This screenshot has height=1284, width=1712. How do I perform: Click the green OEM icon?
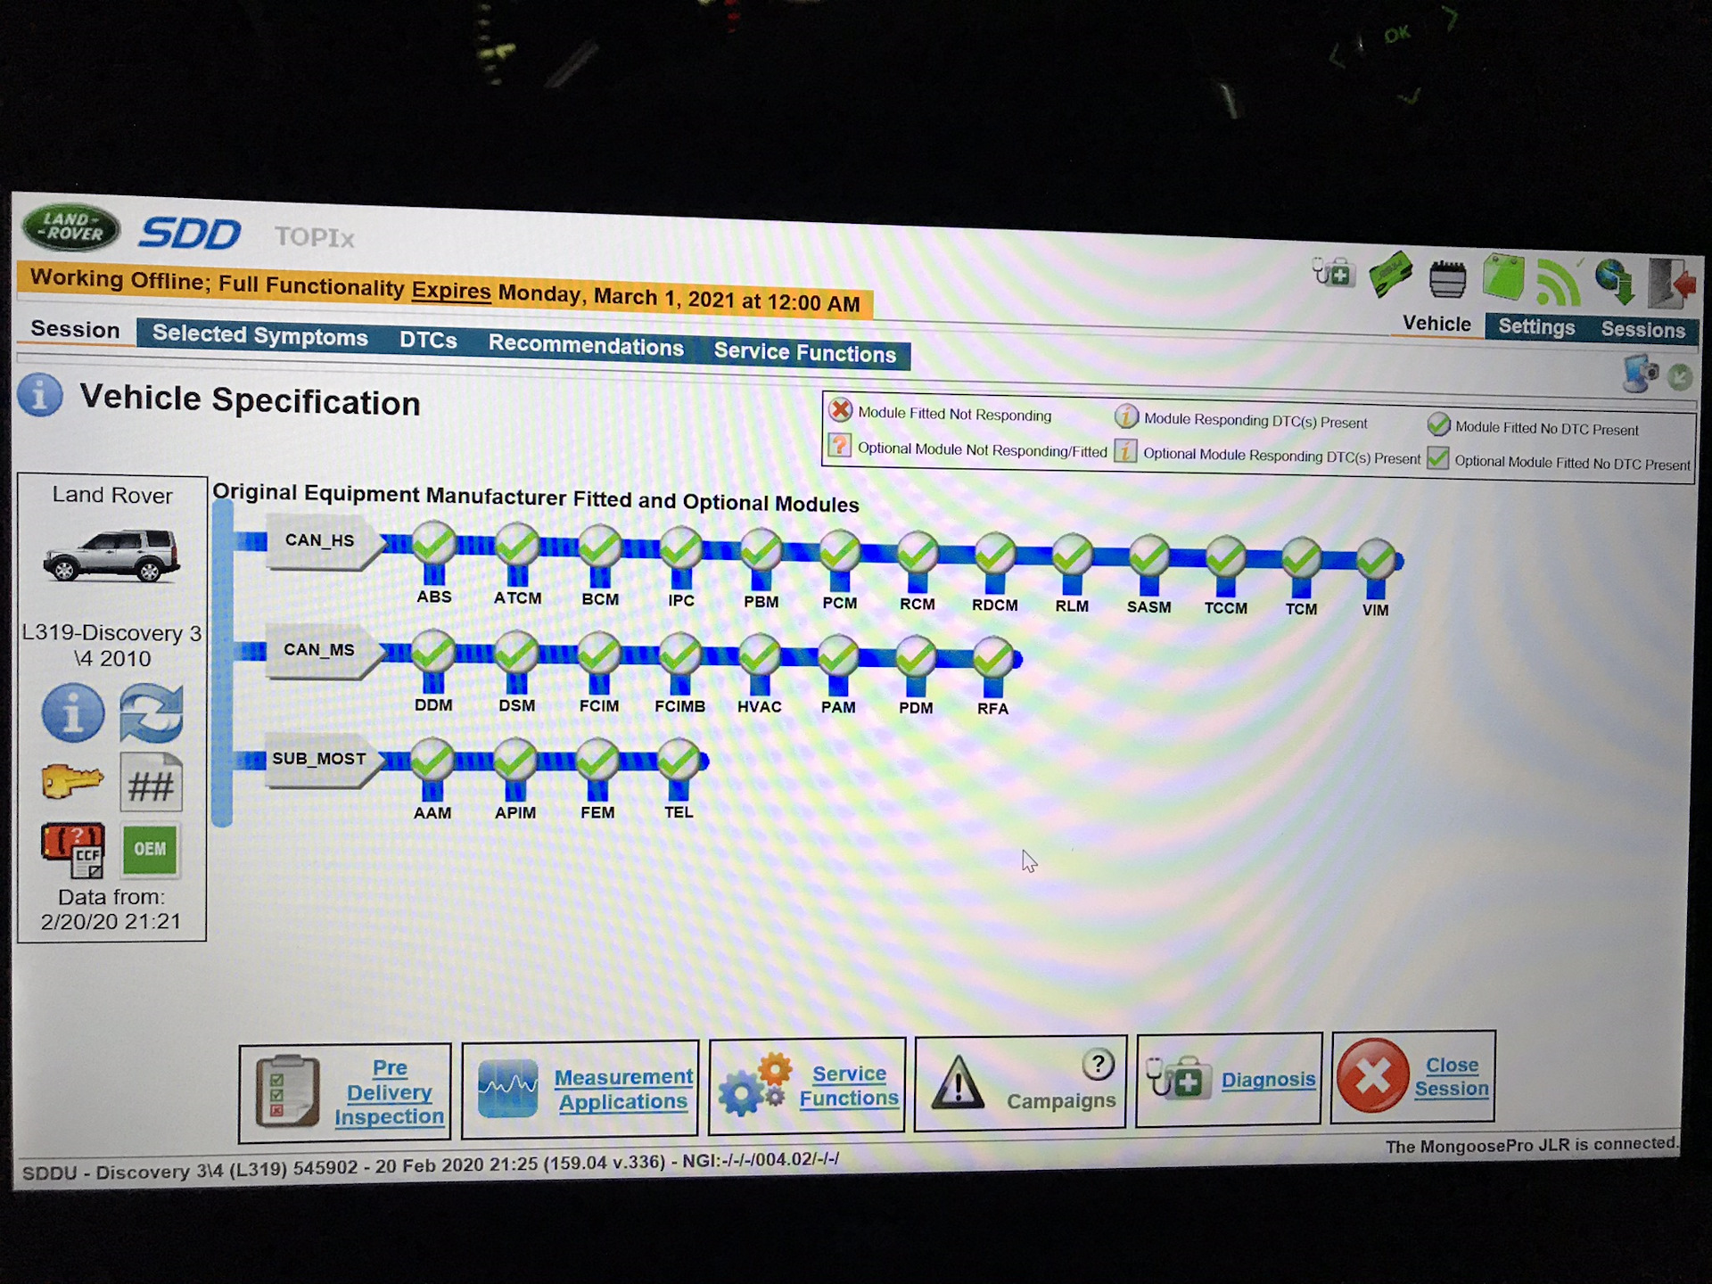150,850
